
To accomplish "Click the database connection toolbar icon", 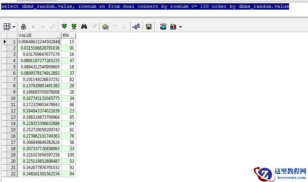I will point(163,26).
